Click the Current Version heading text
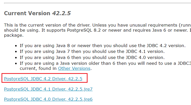 click(x=27, y=13)
